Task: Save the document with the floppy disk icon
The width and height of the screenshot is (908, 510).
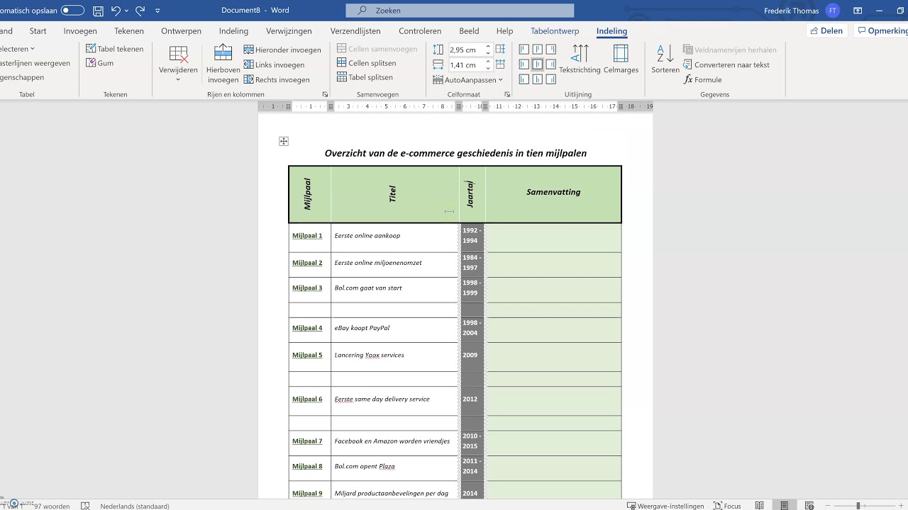Action: pyautogui.click(x=98, y=11)
